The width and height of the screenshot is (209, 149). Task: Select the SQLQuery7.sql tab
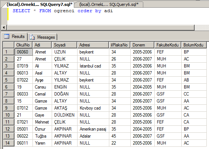pos(40,4)
